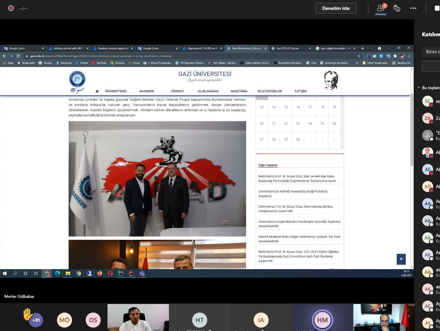The height and width of the screenshot is (331, 440).
Task: Click the blue scroll-to-top arrow button
Action: coord(401,259)
